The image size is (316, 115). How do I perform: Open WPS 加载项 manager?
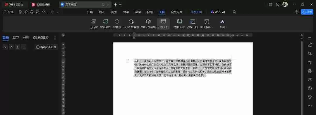149,24
